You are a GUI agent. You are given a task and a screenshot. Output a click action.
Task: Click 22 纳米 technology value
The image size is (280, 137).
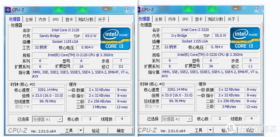tap(171, 47)
